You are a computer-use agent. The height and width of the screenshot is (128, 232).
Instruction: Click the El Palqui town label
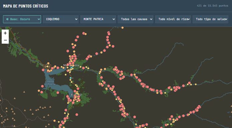click(x=76, y=94)
